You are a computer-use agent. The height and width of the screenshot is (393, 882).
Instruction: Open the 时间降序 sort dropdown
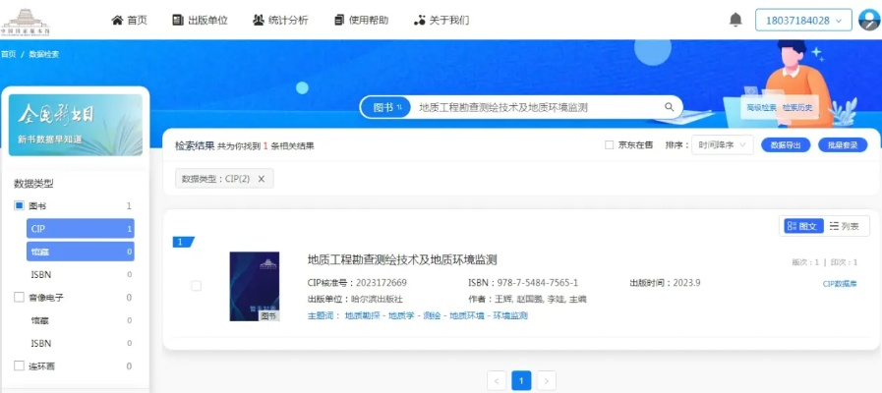[x=722, y=145]
